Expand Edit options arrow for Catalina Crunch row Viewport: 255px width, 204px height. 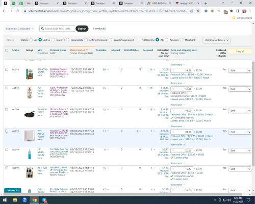(249, 70)
